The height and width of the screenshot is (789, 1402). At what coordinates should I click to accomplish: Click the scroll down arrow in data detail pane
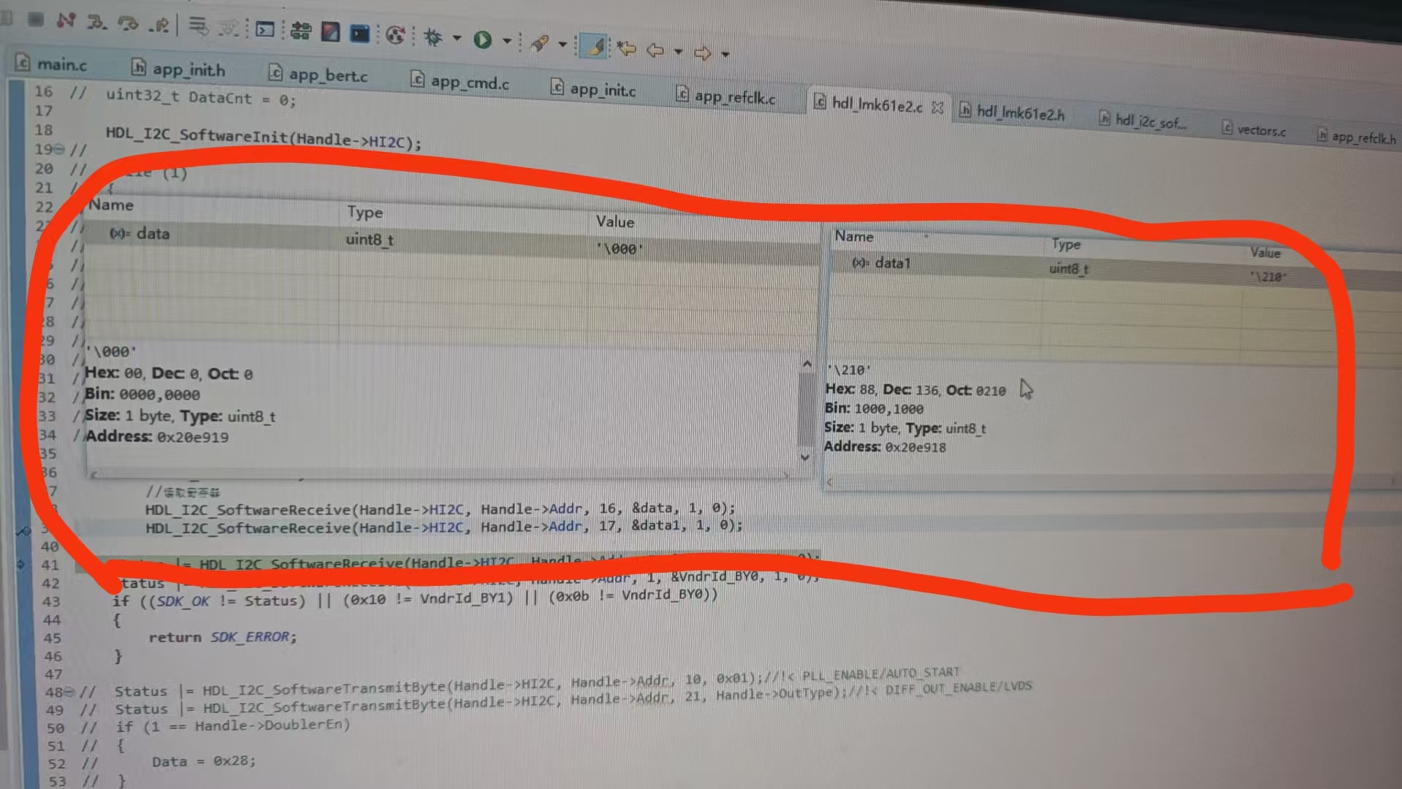coord(805,458)
